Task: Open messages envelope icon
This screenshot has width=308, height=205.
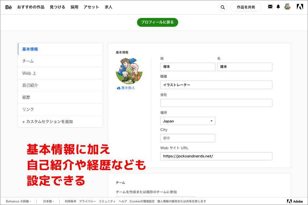Action: 270,7
